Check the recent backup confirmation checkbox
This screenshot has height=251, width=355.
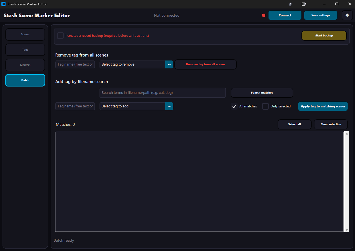point(60,36)
